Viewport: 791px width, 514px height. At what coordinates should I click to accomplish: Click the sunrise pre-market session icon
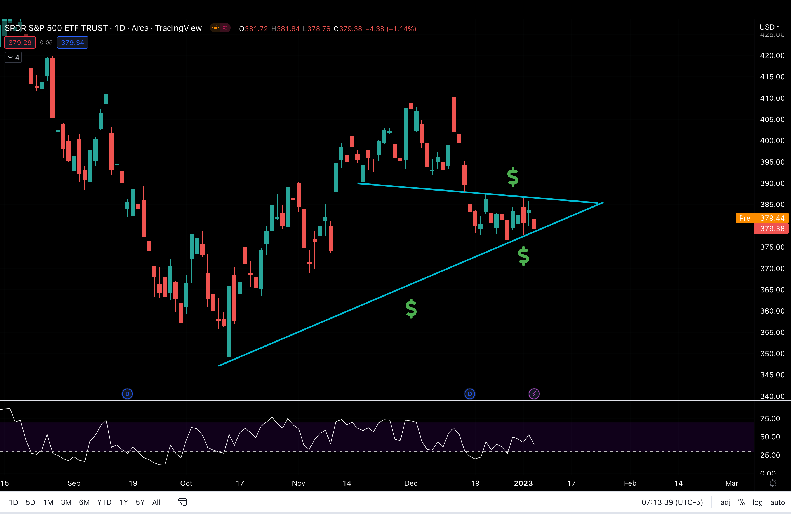tap(215, 28)
